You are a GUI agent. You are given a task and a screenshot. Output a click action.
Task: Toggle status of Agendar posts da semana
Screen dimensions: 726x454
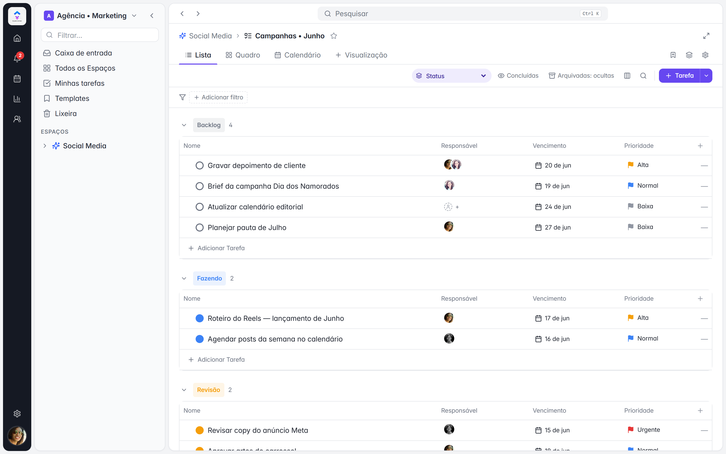(199, 339)
